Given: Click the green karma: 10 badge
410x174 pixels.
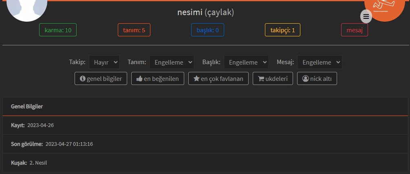Looking at the screenshot, I should [x=58, y=30].
